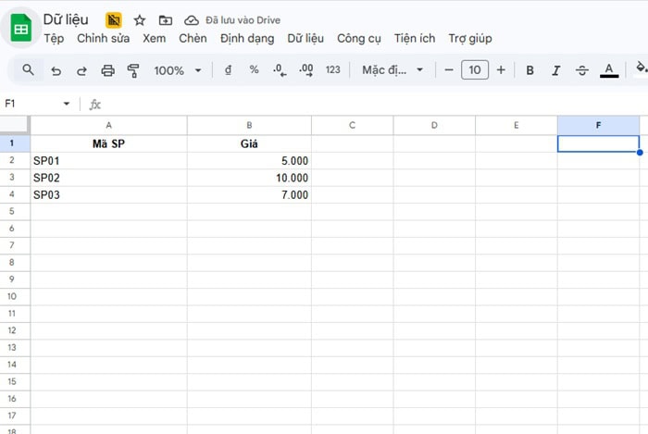Star this Dữ liệu document
The width and height of the screenshot is (648, 434).
click(140, 20)
